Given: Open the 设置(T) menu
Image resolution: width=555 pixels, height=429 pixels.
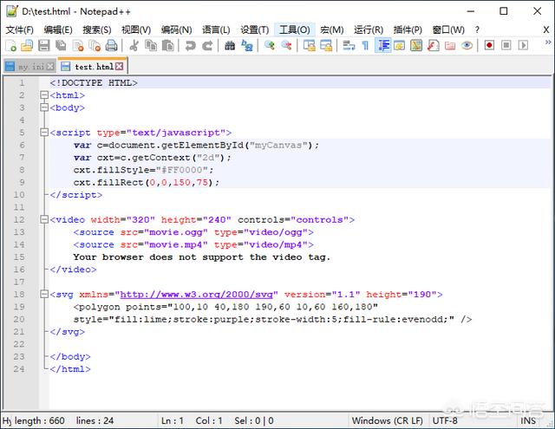Looking at the screenshot, I should click(x=254, y=29).
